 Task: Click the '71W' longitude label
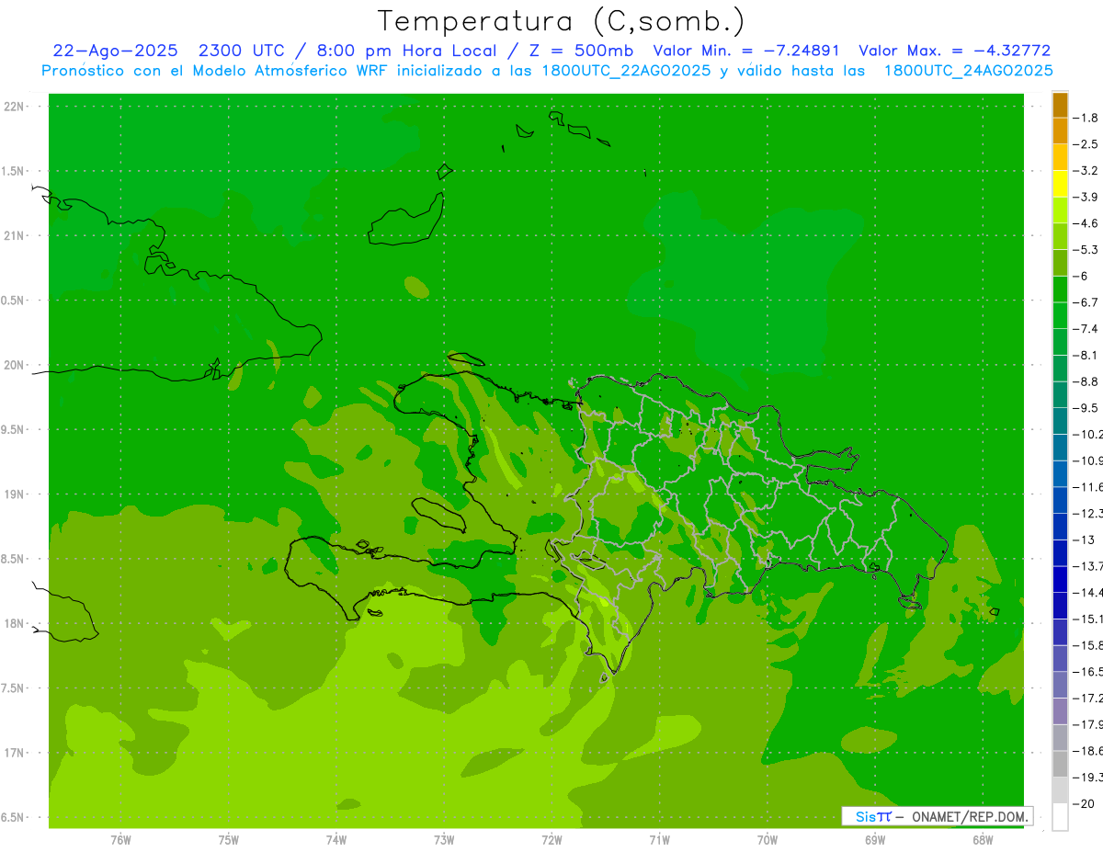point(659,840)
